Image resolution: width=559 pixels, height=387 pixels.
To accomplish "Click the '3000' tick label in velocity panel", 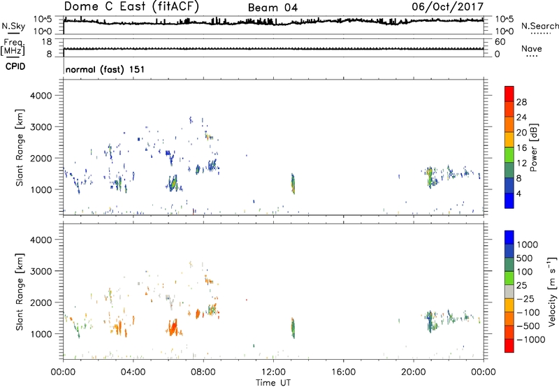I will pos(41,271).
